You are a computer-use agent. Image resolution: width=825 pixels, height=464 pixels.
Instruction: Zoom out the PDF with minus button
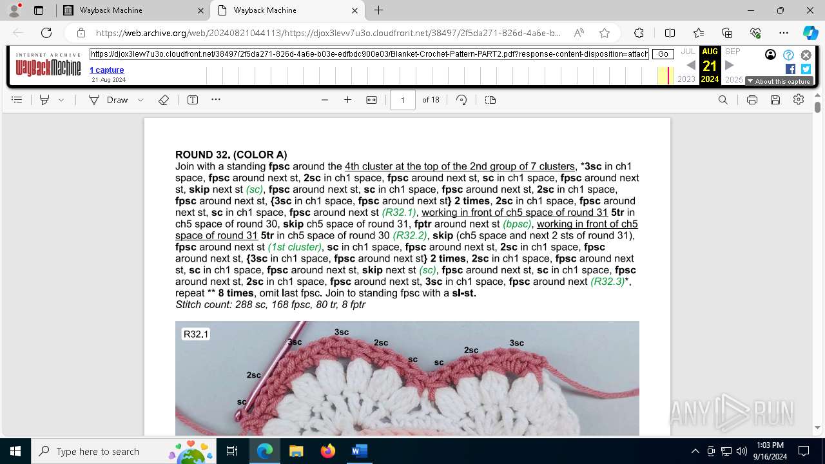tap(325, 100)
